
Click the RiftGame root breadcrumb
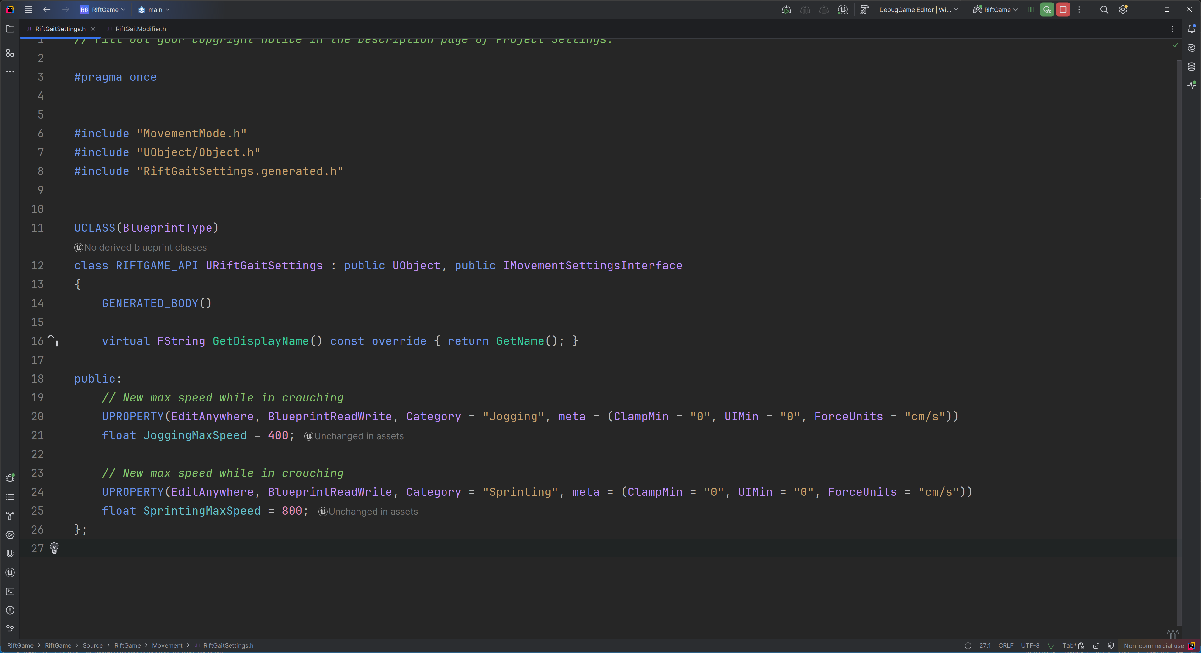[20, 645]
